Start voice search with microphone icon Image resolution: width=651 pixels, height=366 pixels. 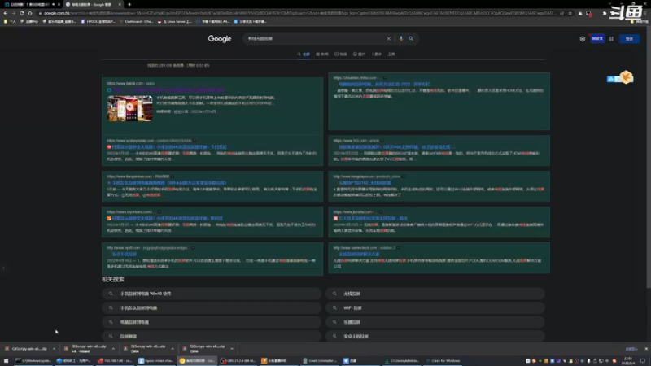tap(400, 38)
